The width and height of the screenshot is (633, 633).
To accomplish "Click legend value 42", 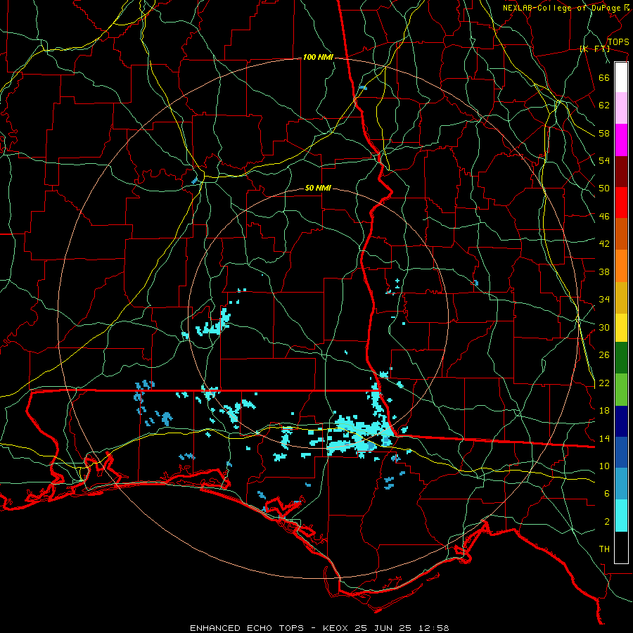I will [x=604, y=244].
